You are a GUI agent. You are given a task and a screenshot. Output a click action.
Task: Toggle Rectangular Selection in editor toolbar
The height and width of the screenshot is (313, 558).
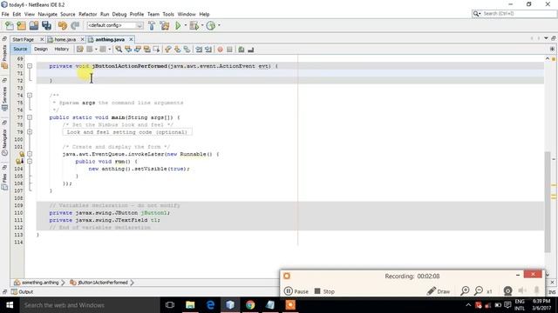(x=156, y=50)
